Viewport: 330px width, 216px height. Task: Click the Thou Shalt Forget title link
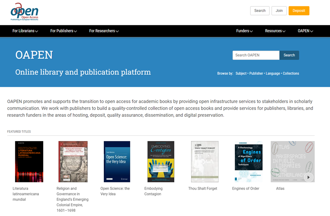click(203, 188)
